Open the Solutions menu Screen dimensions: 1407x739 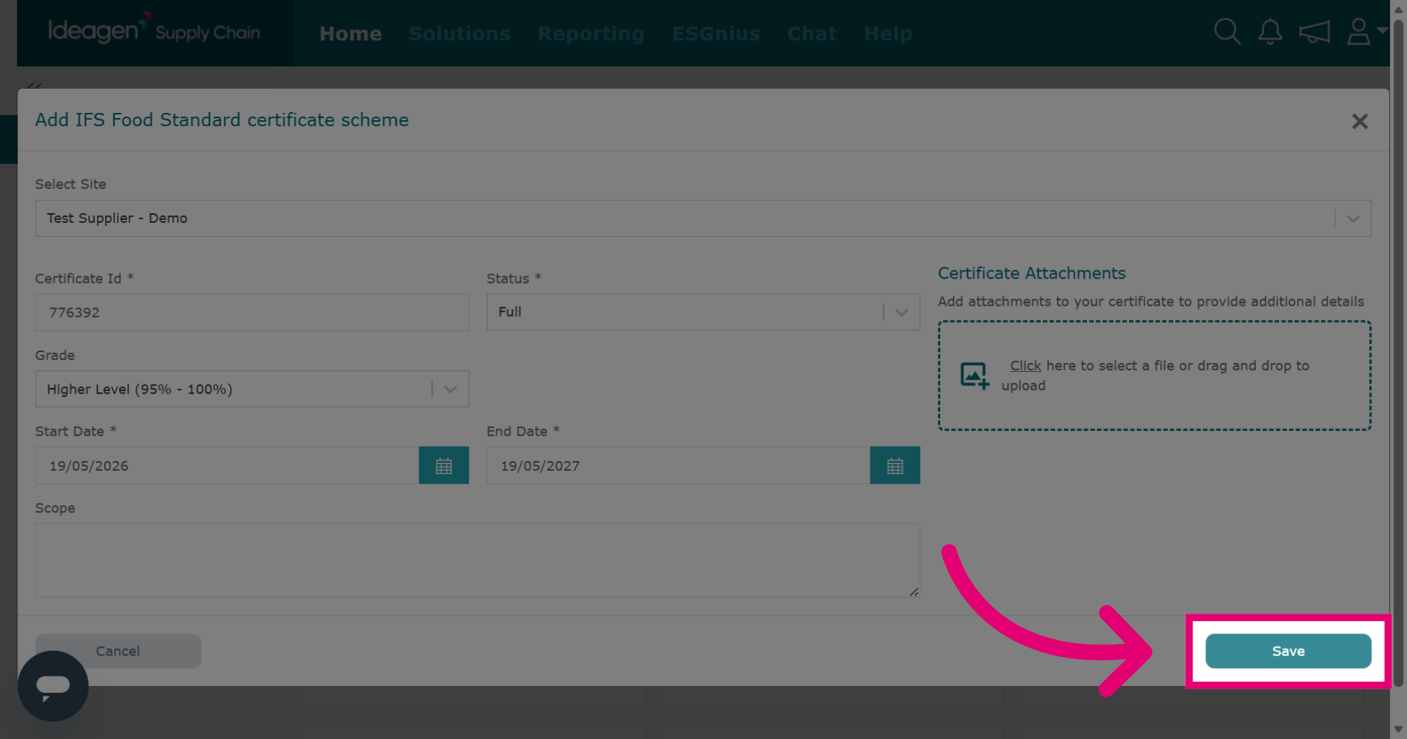(459, 34)
